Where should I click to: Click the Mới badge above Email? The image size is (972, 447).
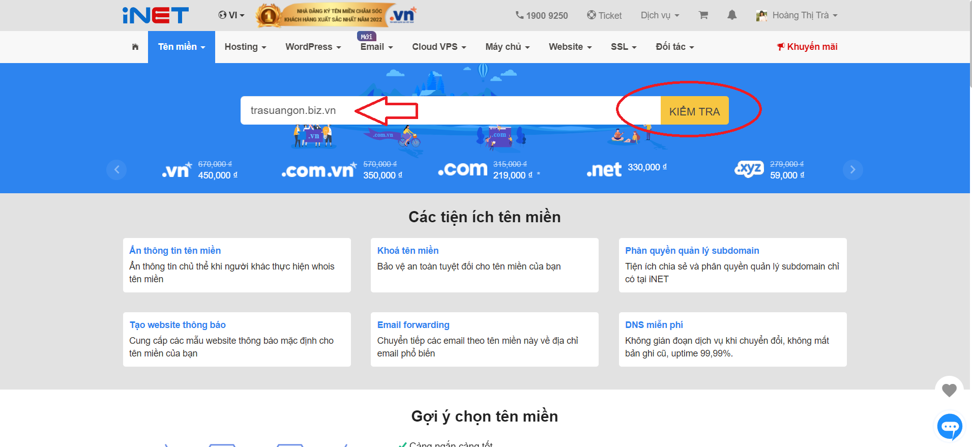(367, 37)
